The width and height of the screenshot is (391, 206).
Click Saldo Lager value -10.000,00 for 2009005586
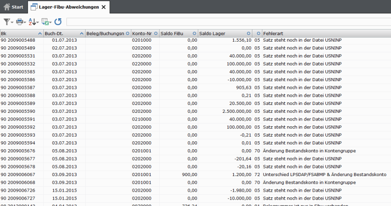pyautogui.click(x=239, y=80)
